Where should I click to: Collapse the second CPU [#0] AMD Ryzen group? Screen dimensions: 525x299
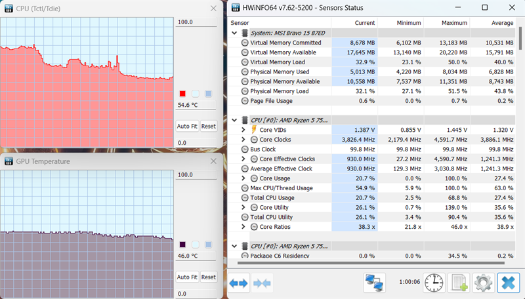pos(234,246)
